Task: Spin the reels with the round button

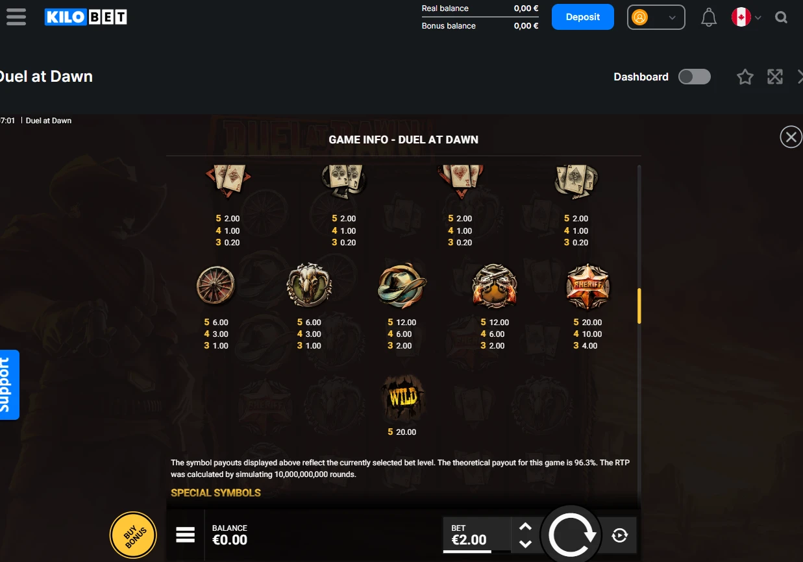Action: tap(572, 535)
